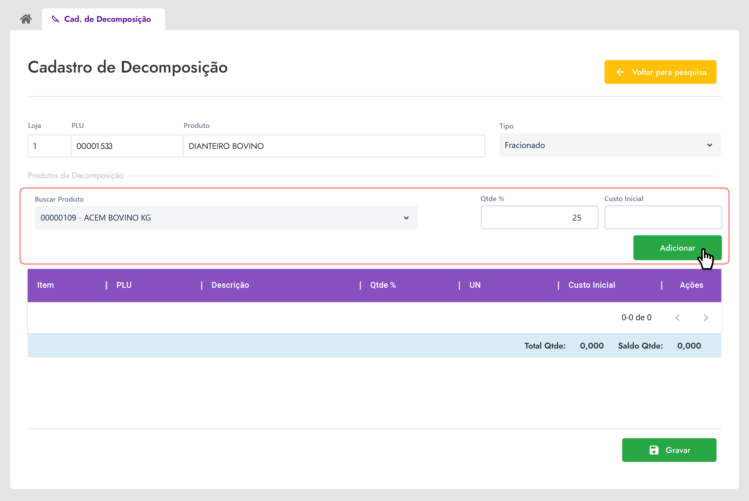Image resolution: width=749 pixels, height=501 pixels.
Task: Click the home icon
Action: tap(26, 19)
